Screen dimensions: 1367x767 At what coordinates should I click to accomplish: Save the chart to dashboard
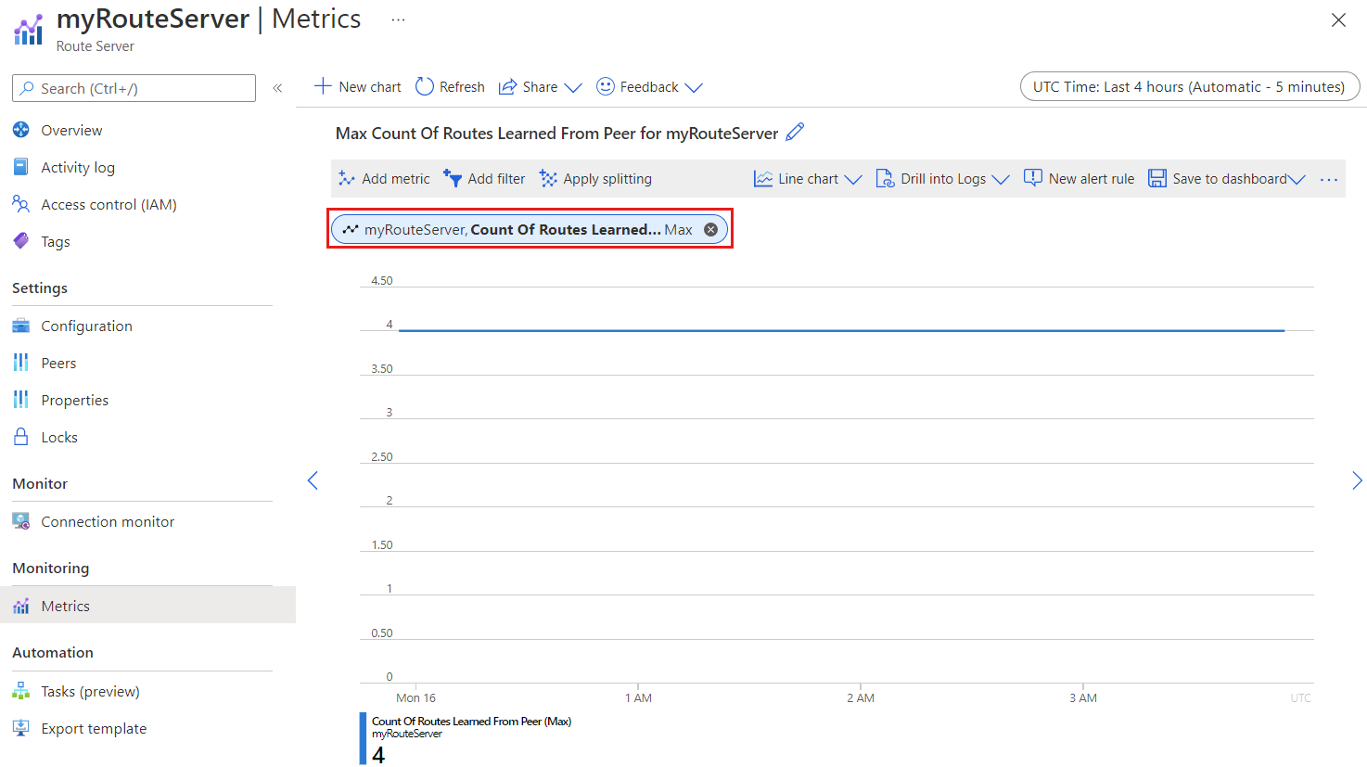pos(1220,178)
